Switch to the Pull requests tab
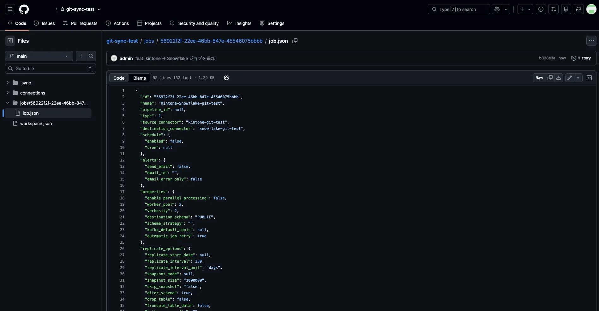The width and height of the screenshot is (599, 311). [80, 23]
